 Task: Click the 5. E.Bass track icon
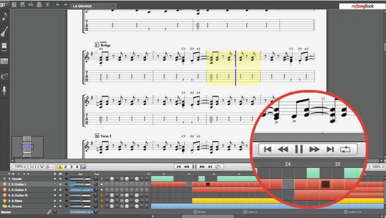[x=5, y=201]
